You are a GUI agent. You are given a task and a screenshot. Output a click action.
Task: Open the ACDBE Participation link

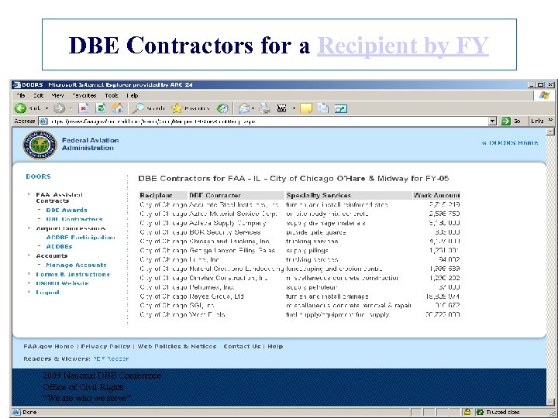(x=81, y=237)
